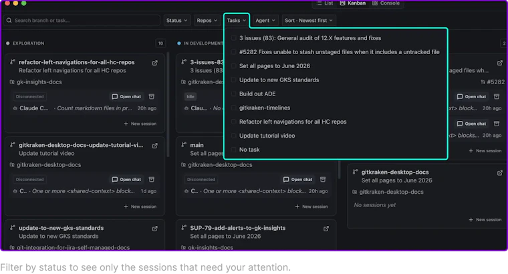Click repo icon beside gk-insights-docs in Exploration
This screenshot has width=508, height=274.
pyautogui.click(x=12, y=82)
